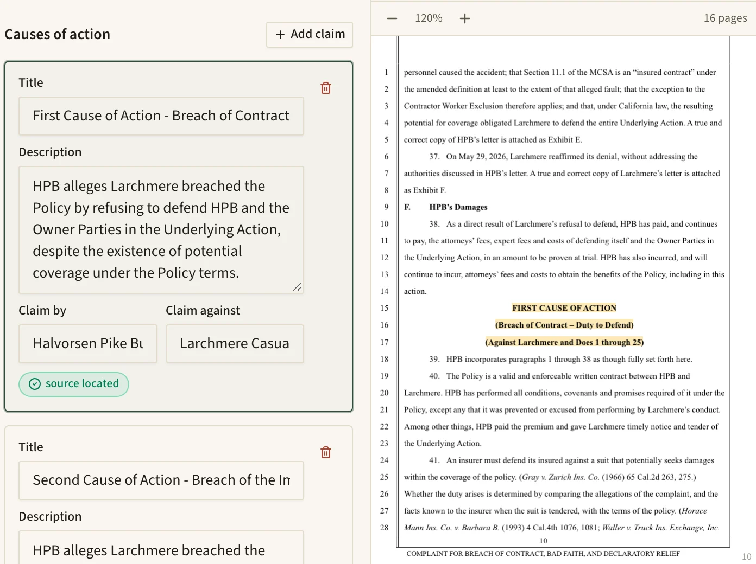Click the 120% zoom level text

coord(429,18)
